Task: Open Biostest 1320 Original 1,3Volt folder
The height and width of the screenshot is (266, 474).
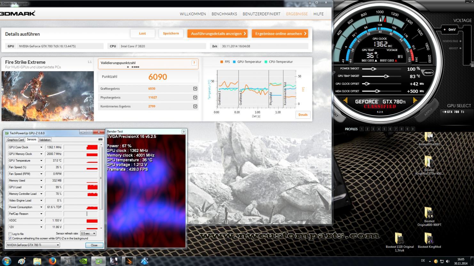Action: [399, 242]
